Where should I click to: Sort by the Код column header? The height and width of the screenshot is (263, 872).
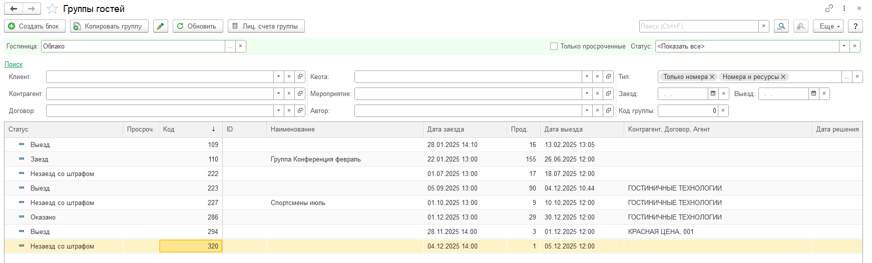click(191, 129)
